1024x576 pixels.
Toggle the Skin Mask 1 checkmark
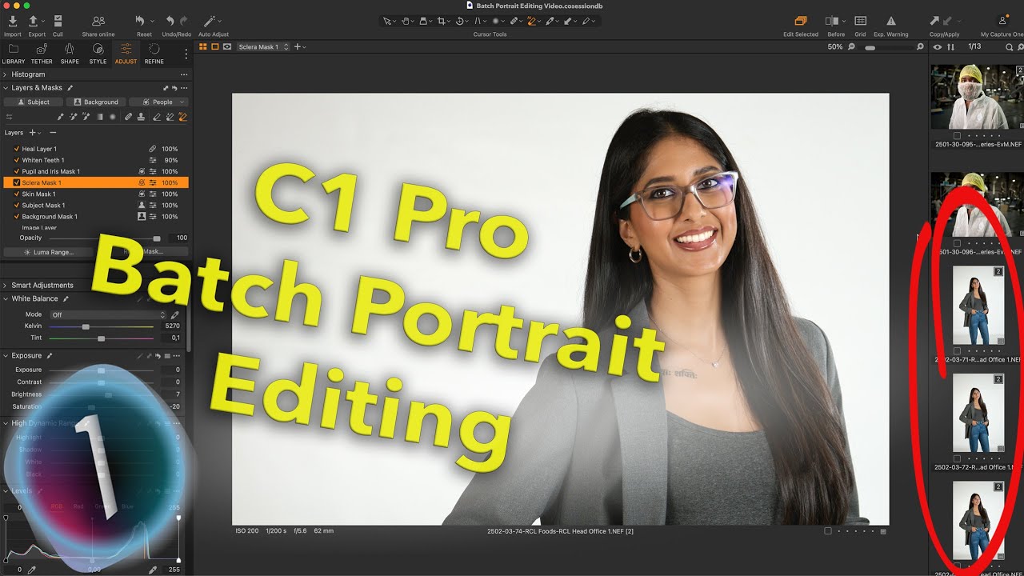click(17, 194)
